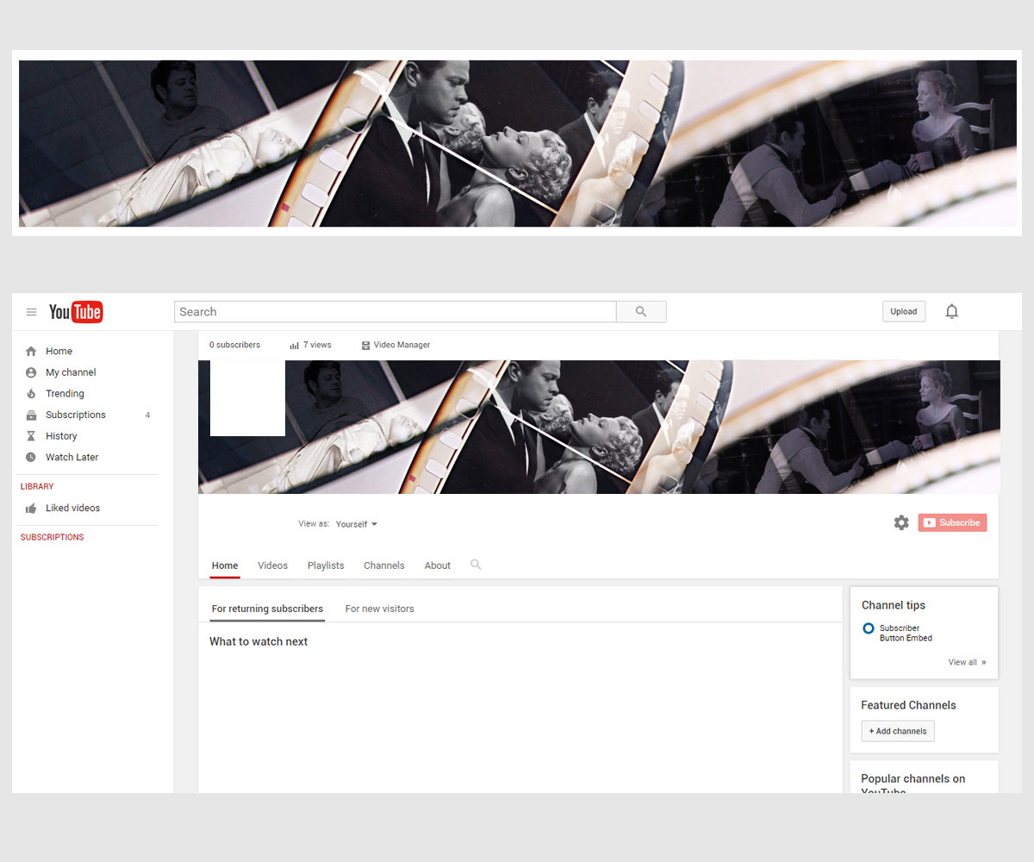Click the blue Subscriber Button Embed circle
The height and width of the screenshot is (862, 1034).
point(869,628)
